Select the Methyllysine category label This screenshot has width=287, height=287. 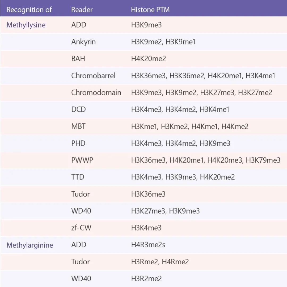click(x=26, y=25)
